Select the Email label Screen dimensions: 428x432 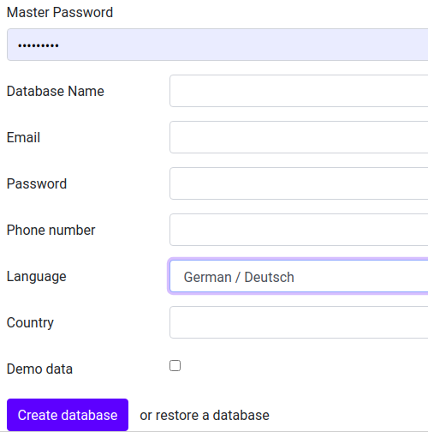click(x=23, y=137)
